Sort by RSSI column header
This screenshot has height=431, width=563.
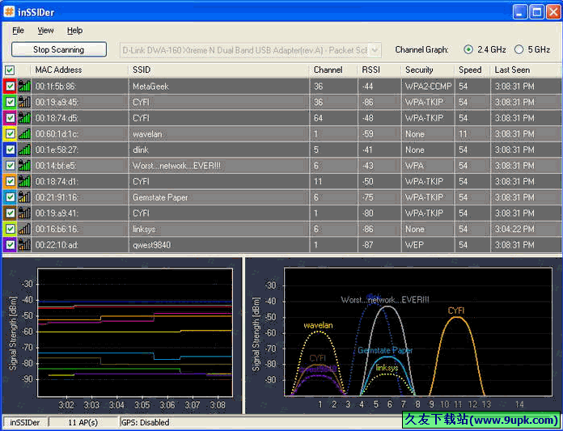click(379, 70)
